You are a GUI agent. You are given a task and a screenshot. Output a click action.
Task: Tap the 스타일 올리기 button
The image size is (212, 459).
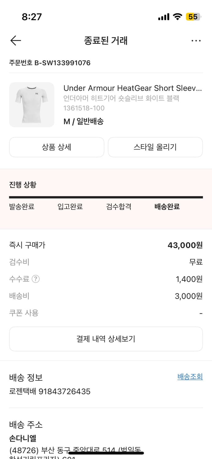pos(155,147)
